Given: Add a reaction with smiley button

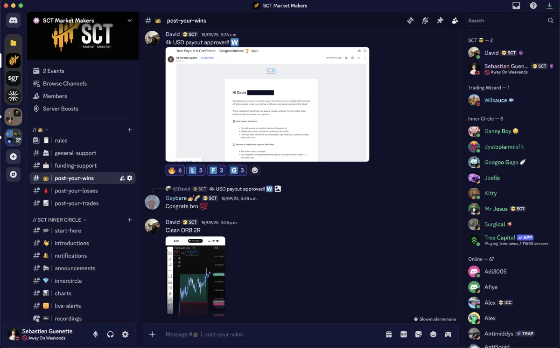Looking at the screenshot, I should (x=255, y=171).
